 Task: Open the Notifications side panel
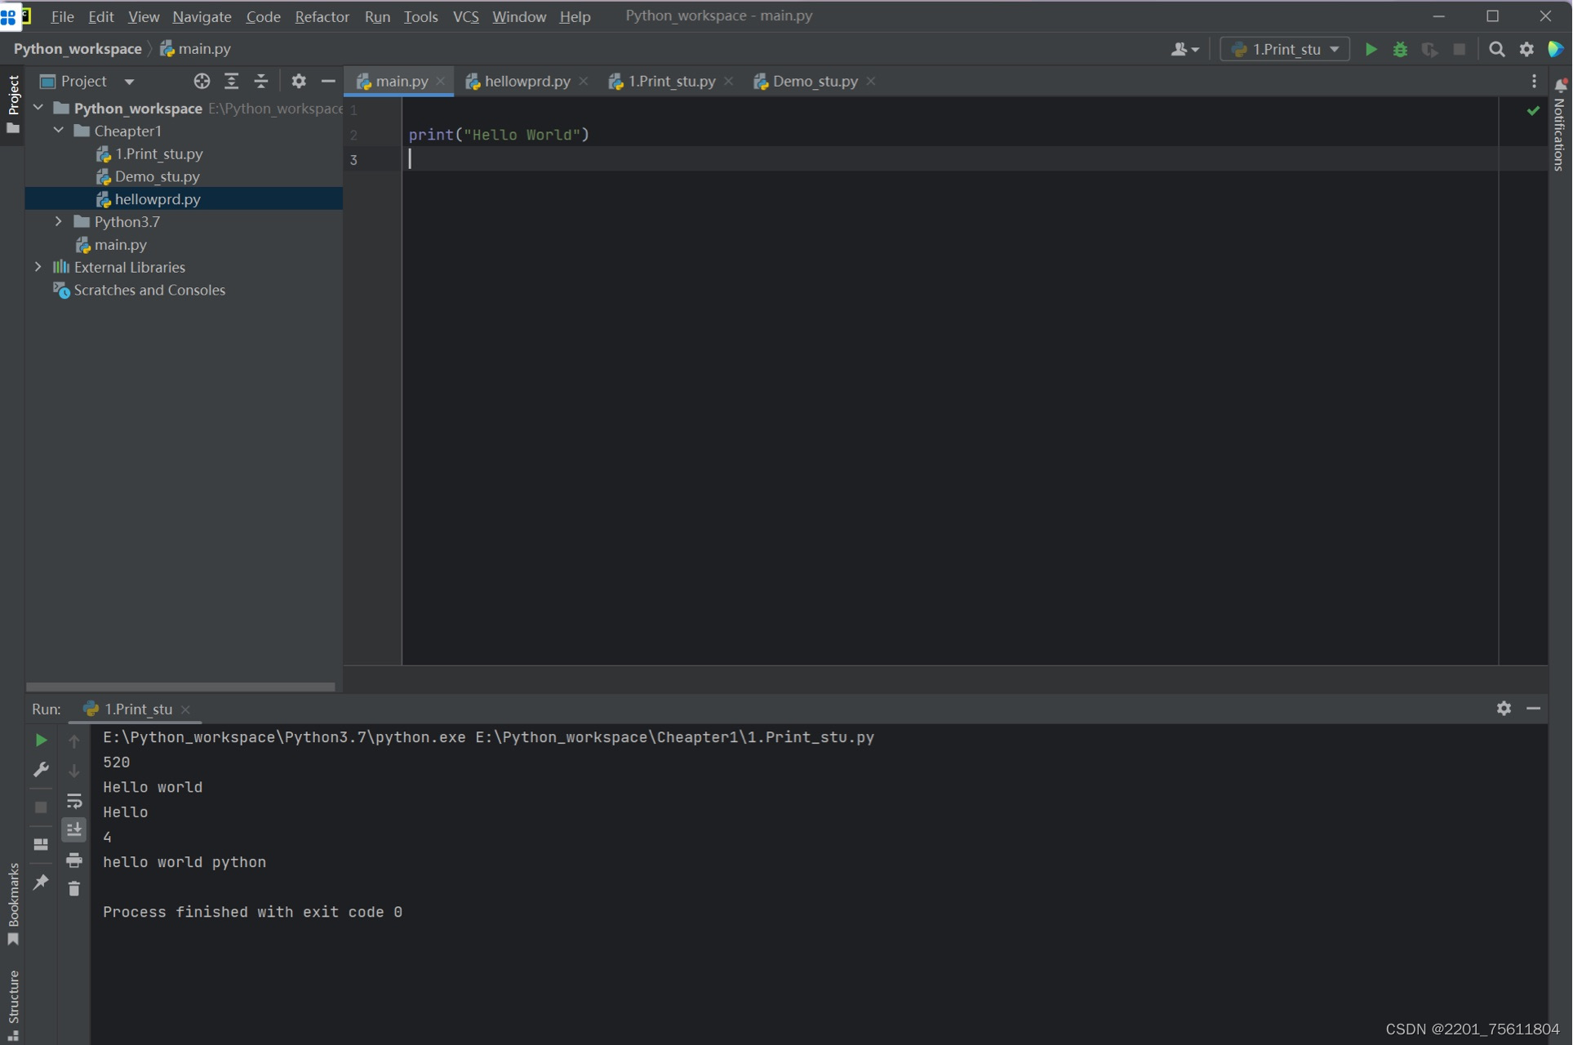(x=1560, y=124)
